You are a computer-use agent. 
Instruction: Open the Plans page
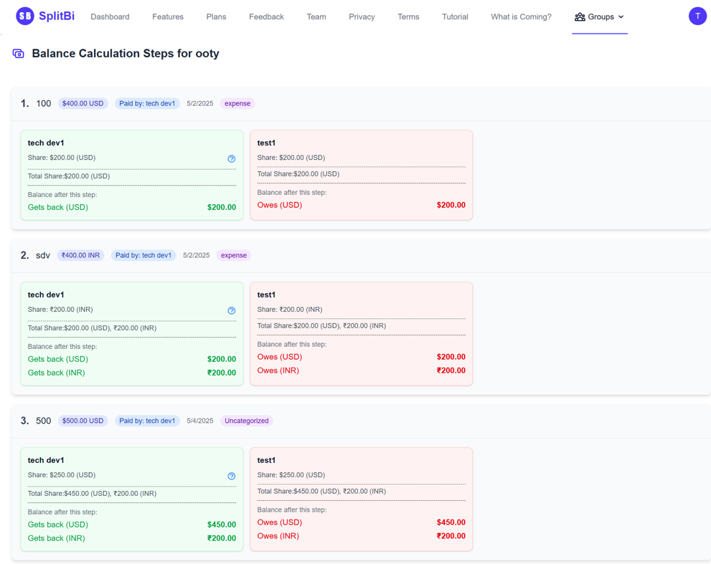pyautogui.click(x=216, y=16)
